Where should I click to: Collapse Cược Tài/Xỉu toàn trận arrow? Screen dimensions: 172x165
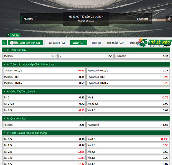4,91
